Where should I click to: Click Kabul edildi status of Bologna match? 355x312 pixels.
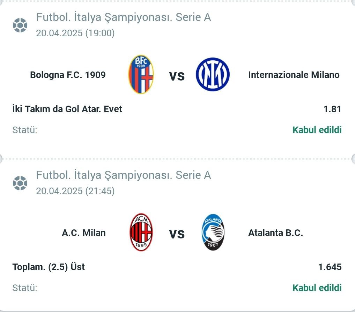coord(317,130)
